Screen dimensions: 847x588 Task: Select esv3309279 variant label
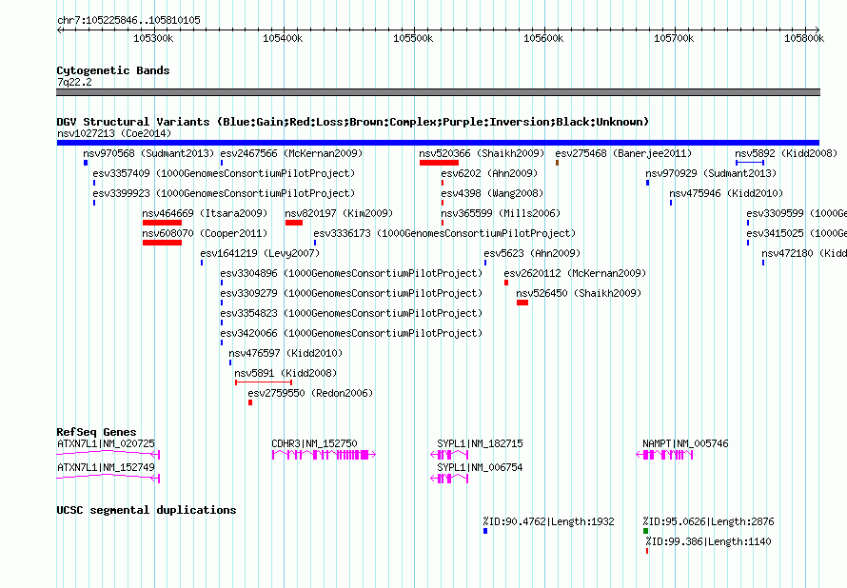point(351,293)
